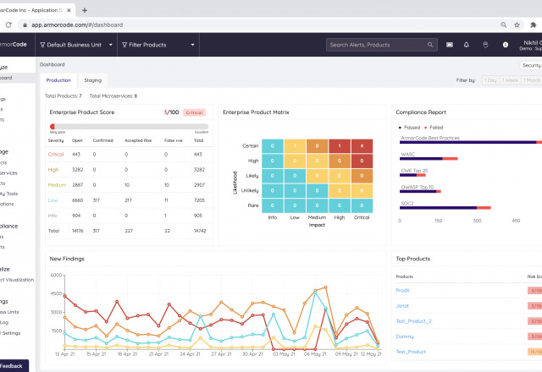Open browser extensions puzzle icon
This screenshot has width=542, height=372.
point(534,25)
